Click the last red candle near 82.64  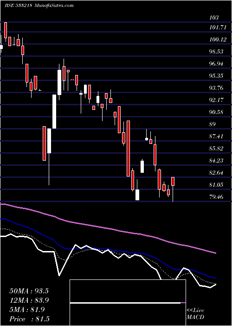(173, 181)
